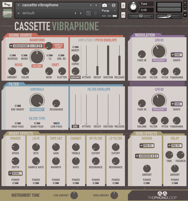
Task: Toggle the Reverb Power switch
Action: (147, 183)
